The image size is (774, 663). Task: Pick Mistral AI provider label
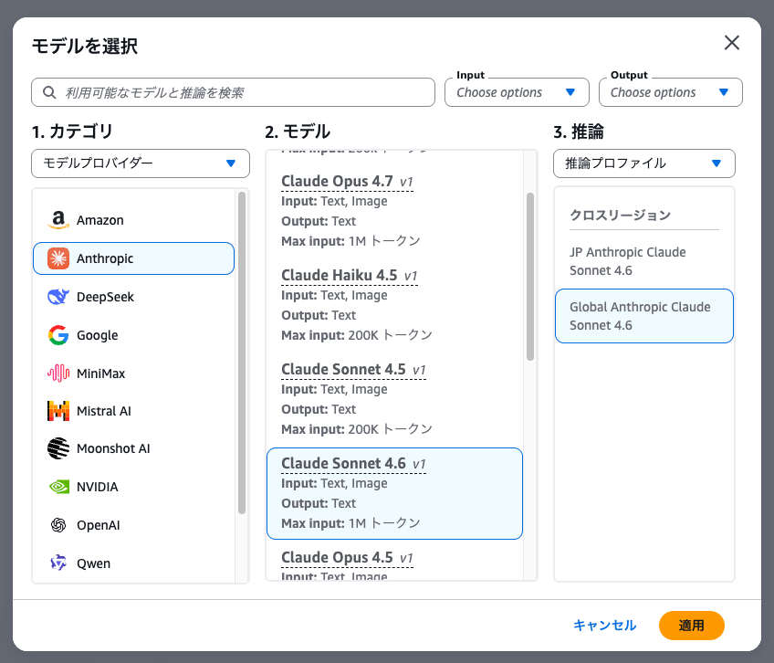(104, 411)
